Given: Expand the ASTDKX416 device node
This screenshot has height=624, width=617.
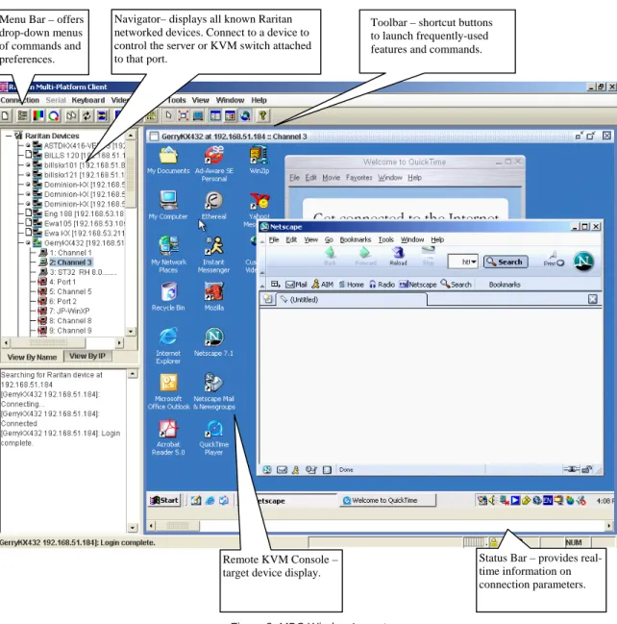Looking at the screenshot, I should [28, 145].
